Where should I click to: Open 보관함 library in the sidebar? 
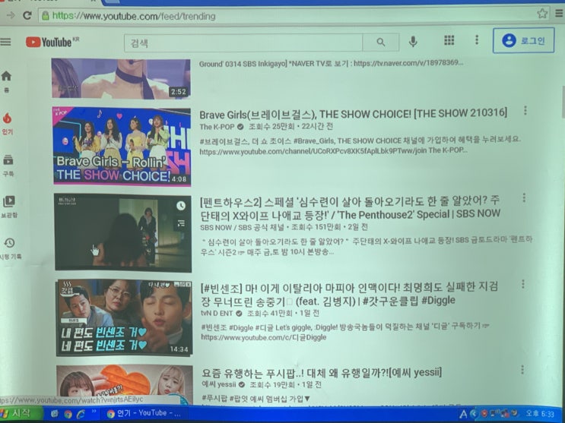point(9,207)
